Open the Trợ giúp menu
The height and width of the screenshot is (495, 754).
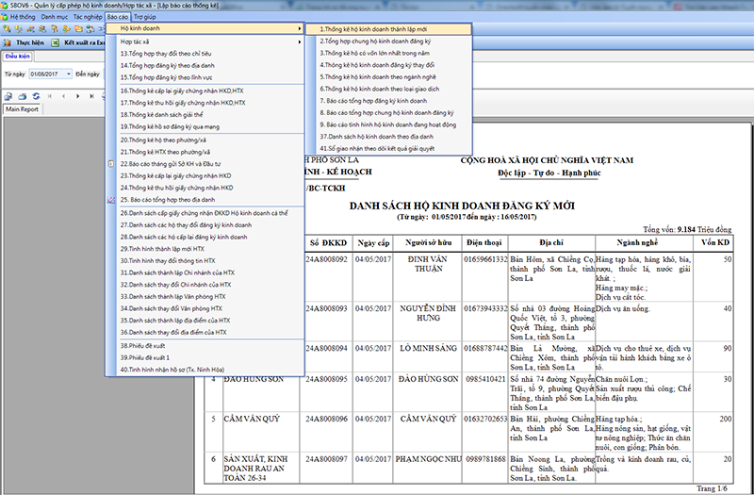click(145, 17)
